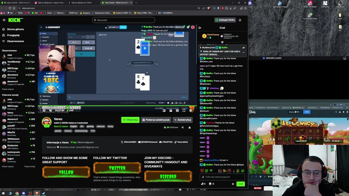Hide the pinned BotRix message
Viewport: 349px width, 196px height.
point(243,48)
